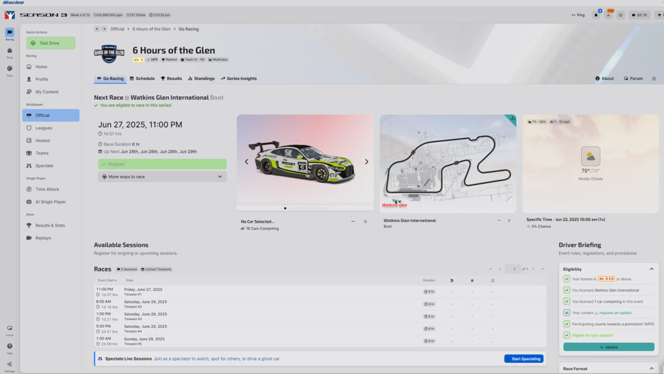664x374 pixels.
Task: Switch to the Standings tab
Action: [x=201, y=79]
